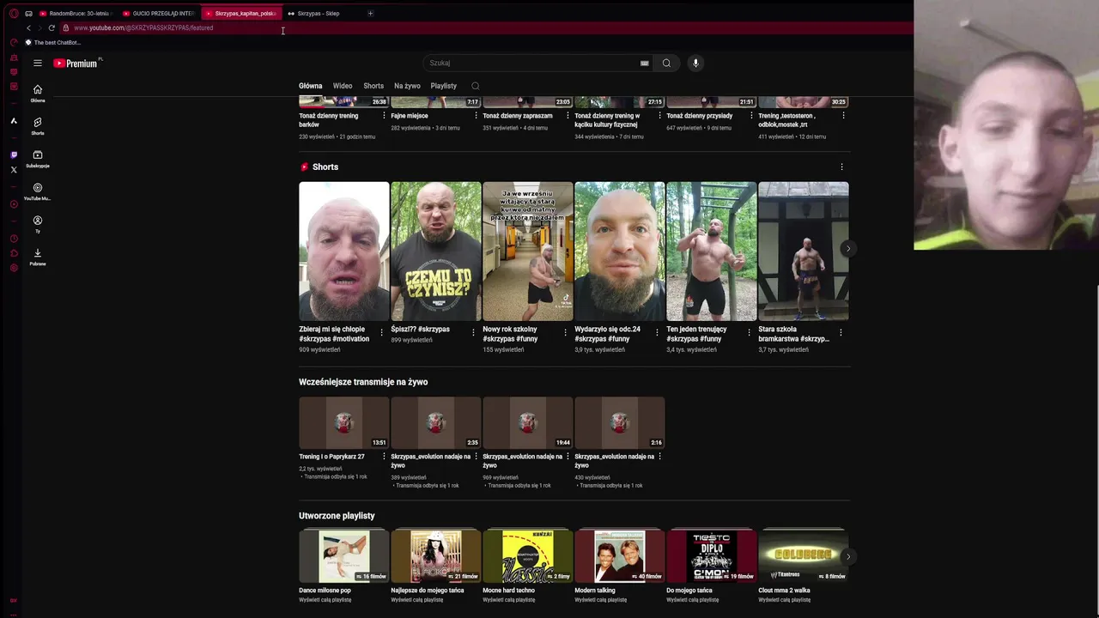Open the 19:44 Skrzypas_evolution live stream thumbnail
This screenshot has height=618, width=1099.
[x=528, y=422]
